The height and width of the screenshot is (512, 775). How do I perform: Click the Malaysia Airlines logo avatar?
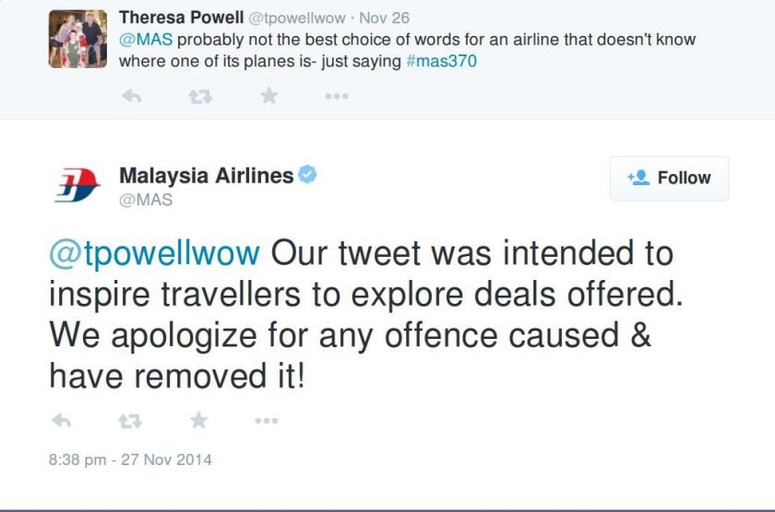point(77,186)
